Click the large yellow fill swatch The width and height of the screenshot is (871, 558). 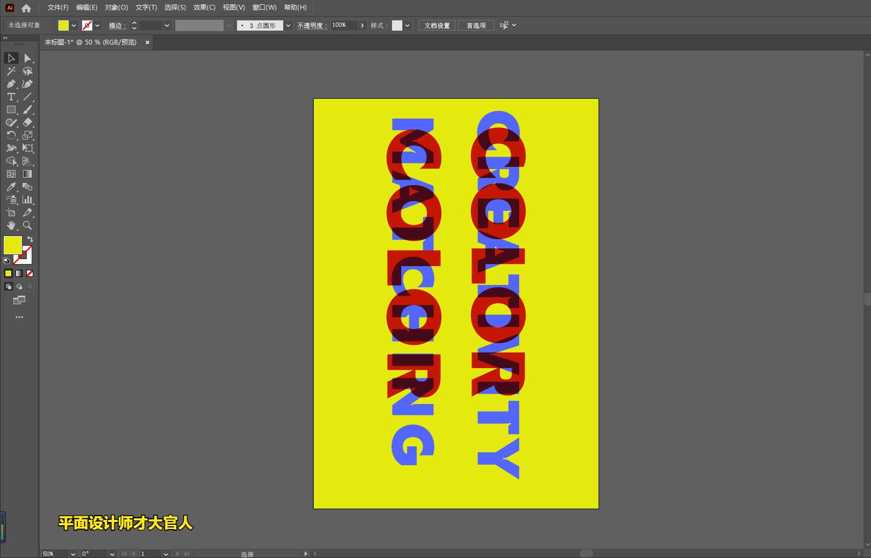[x=12, y=245]
